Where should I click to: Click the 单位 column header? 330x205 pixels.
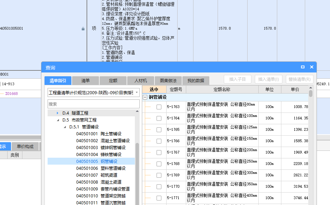pyautogui.click(x=270, y=89)
